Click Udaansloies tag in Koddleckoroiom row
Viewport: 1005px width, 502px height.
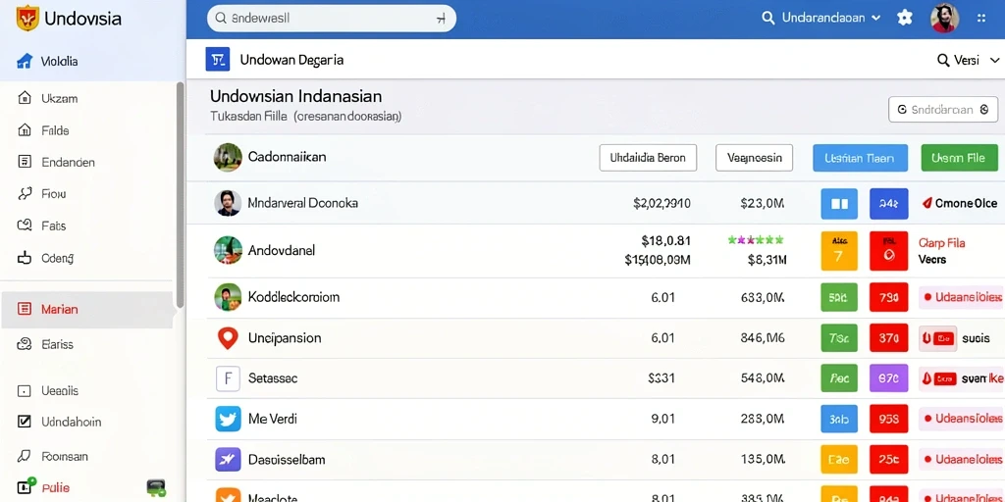[962, 297]
